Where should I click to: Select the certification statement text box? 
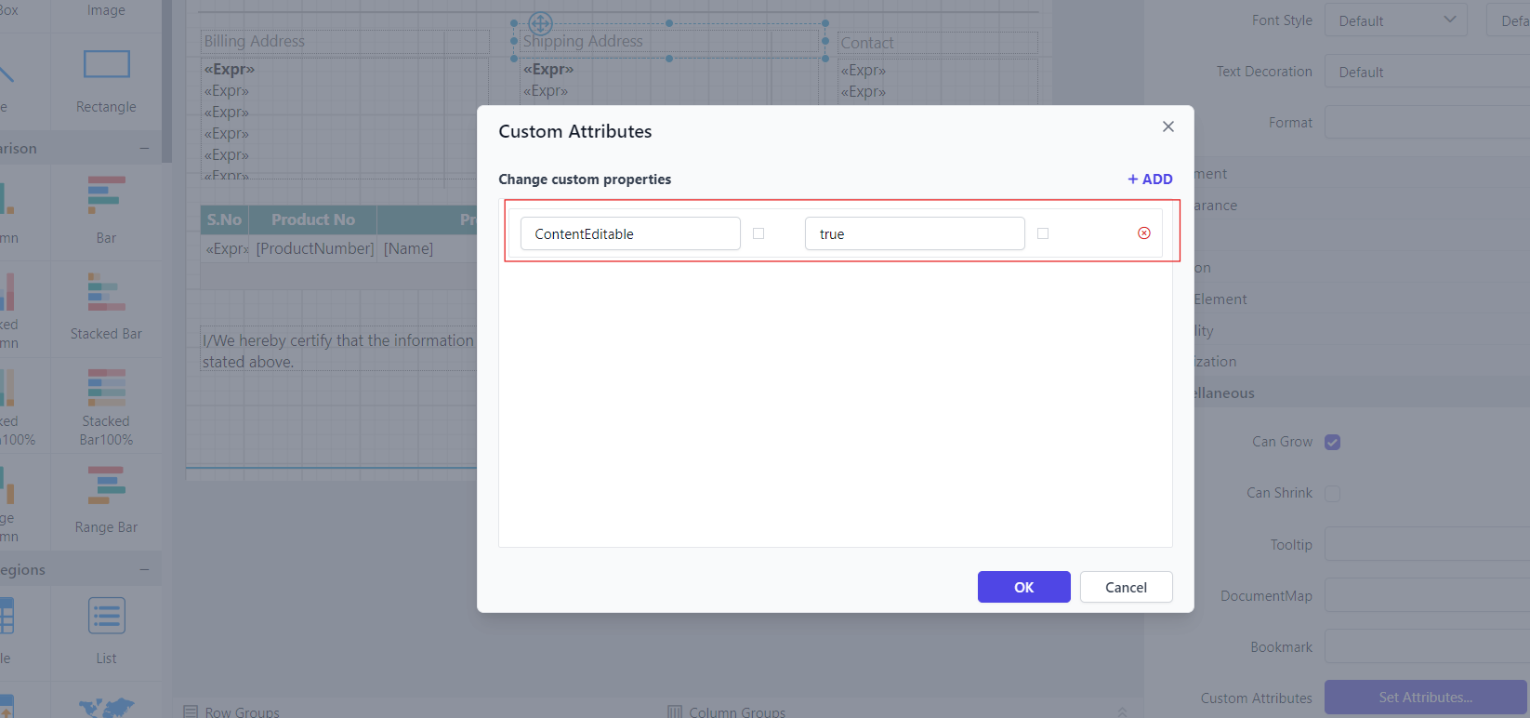[339, 351]
